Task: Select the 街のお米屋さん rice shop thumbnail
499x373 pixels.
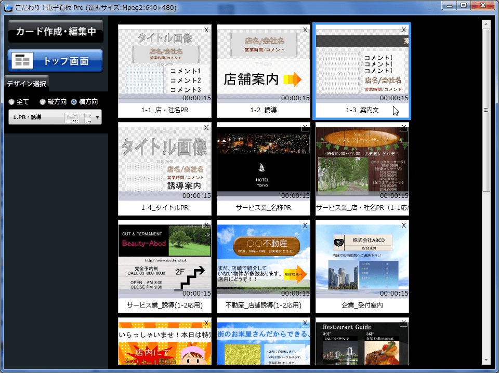Action: [263, 343]
